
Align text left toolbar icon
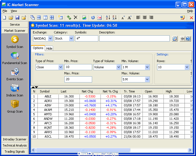coord(138,18)
